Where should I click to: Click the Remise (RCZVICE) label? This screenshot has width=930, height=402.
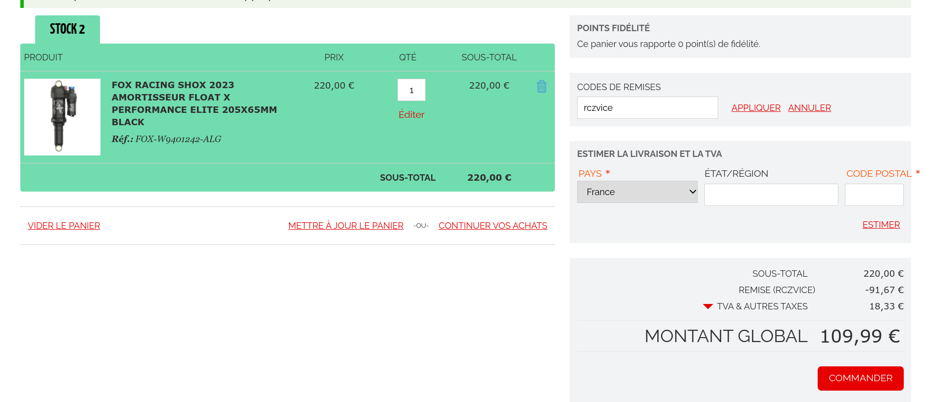click(x=777, y=290)
